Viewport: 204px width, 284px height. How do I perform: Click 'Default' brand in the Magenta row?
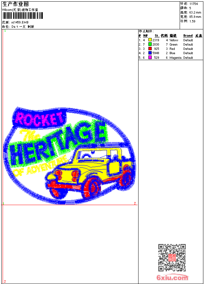click(x=188, y=57)
